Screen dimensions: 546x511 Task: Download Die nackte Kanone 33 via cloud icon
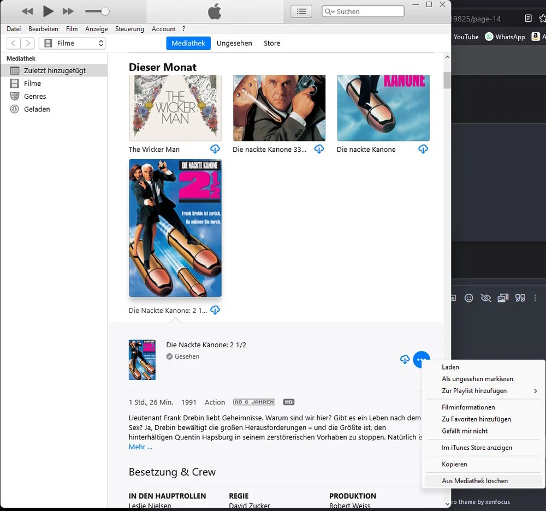(319, 150)
